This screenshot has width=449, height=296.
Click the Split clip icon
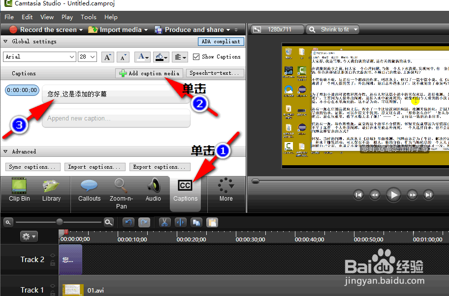180,223
